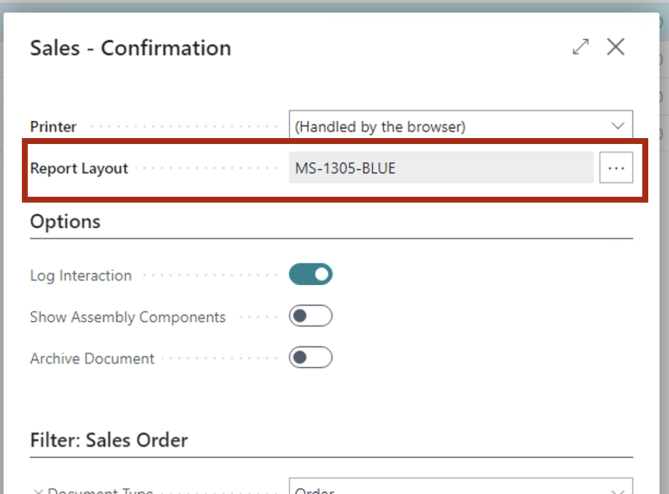Click the Filter: Sales Order section heading
The height and width of the screenshot is (494, 669).
pos(109,440)
